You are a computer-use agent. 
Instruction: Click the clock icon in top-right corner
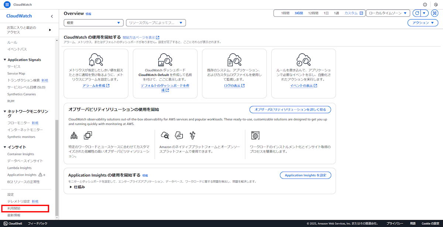pyautogui.click(x=436, y=4)
